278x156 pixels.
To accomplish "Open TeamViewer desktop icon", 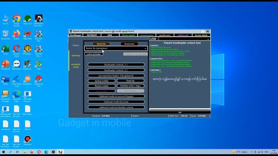I will click(x=17, y=65).
